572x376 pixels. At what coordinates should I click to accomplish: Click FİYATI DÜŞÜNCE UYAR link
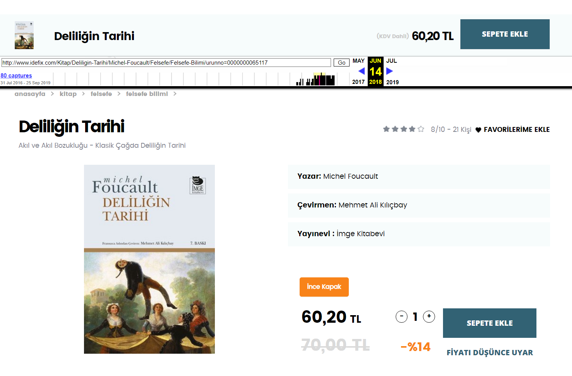coord(490,353)
